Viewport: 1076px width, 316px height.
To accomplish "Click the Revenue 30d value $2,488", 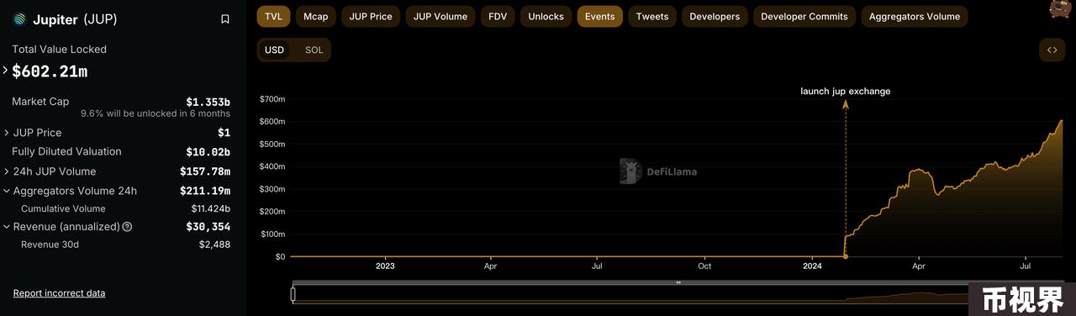I will (x=214, y=245).
